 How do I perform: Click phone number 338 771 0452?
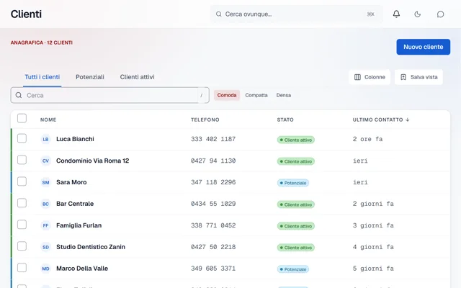click(x=213, y=225)
